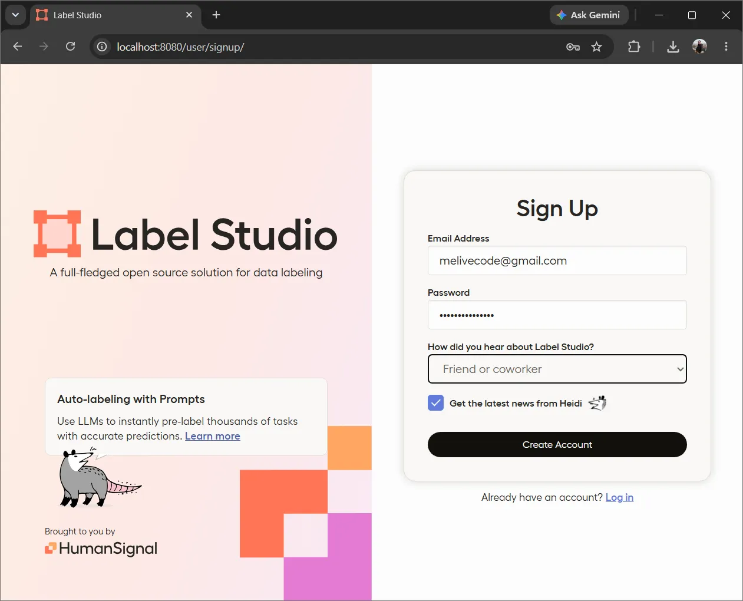Click the 'Auto-labeling with Prompts' heading
This screenshot has height=601, width=743.
pos(131,399)
